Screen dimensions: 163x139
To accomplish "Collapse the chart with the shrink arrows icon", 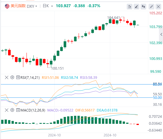I will tap(151, 7).
